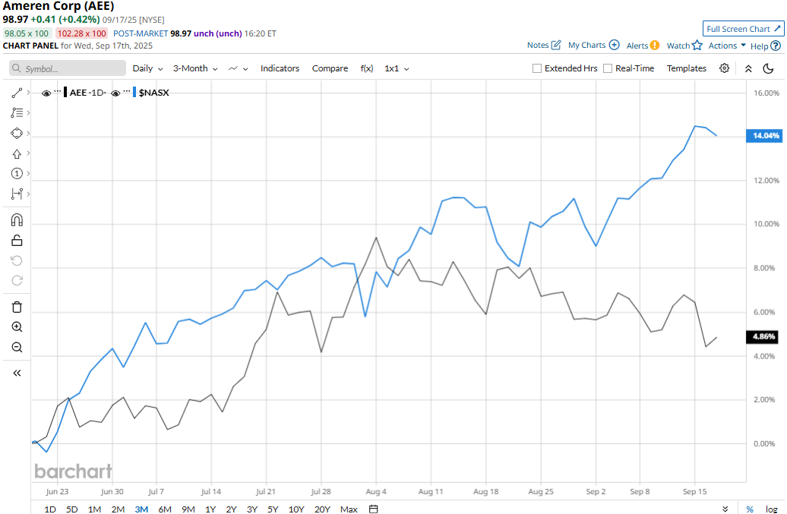Viewport: 787px width, 514px height.
Task: Expand the shapes tool submenu arrow
Action: coord(28,134)
